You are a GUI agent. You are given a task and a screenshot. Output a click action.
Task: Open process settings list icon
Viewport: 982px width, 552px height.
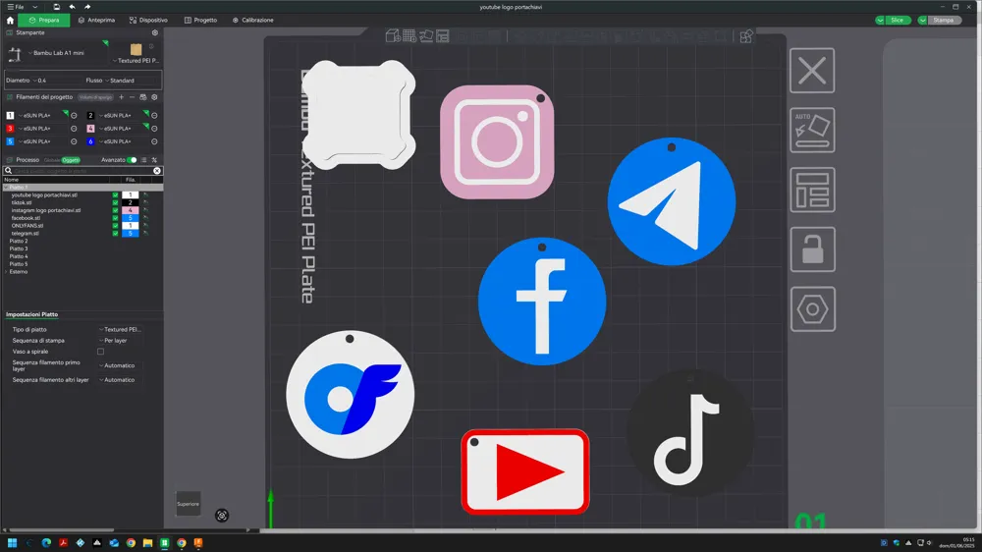(x=144, y=160)
